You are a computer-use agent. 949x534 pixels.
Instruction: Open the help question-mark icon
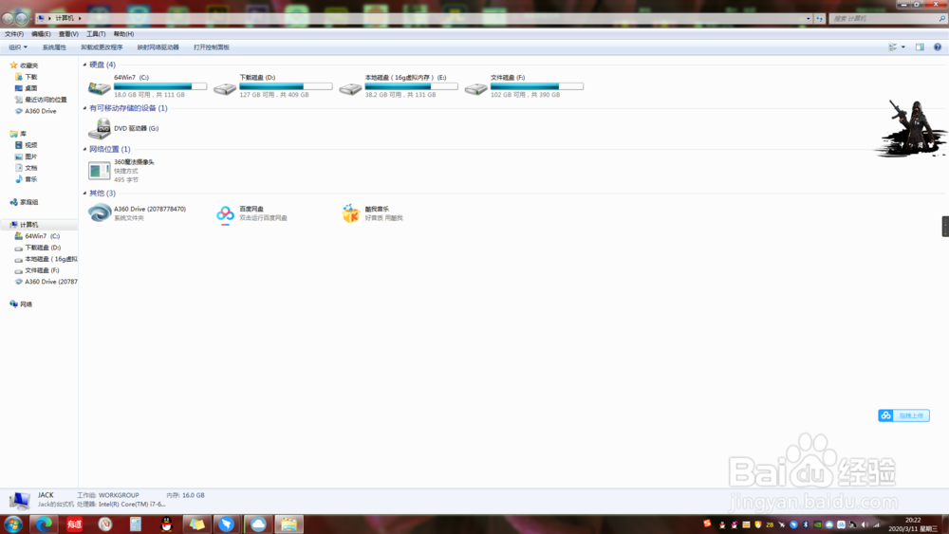point(937,47)
